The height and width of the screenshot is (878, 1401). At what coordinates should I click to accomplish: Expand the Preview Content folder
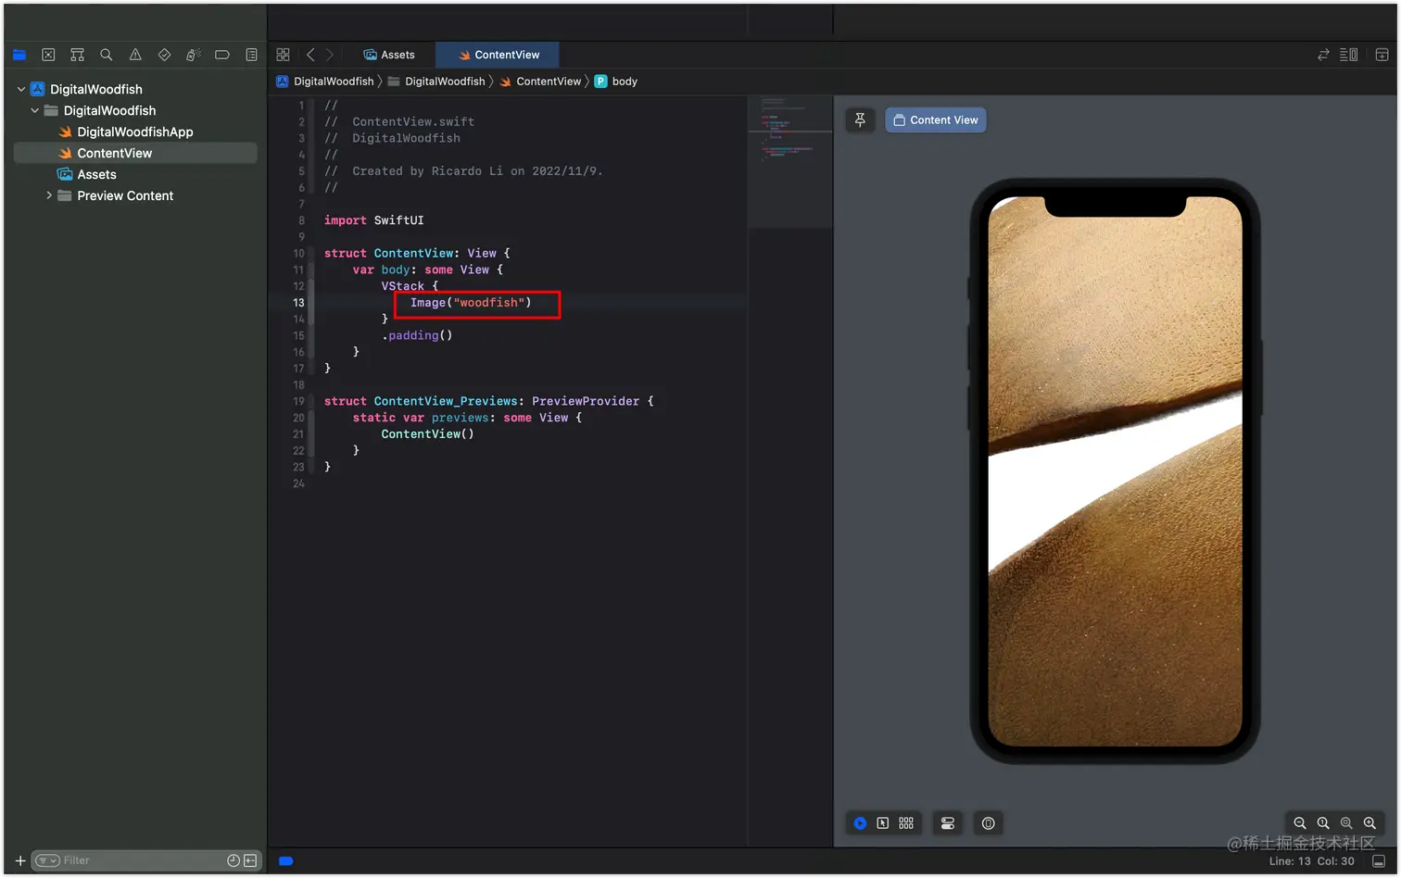pyautogui.click(x=49, y=195)
